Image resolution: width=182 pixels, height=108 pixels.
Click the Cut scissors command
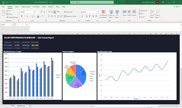coord(9,11)
